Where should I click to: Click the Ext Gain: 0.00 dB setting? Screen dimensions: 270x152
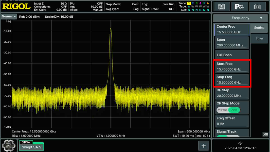pos(50,10)
